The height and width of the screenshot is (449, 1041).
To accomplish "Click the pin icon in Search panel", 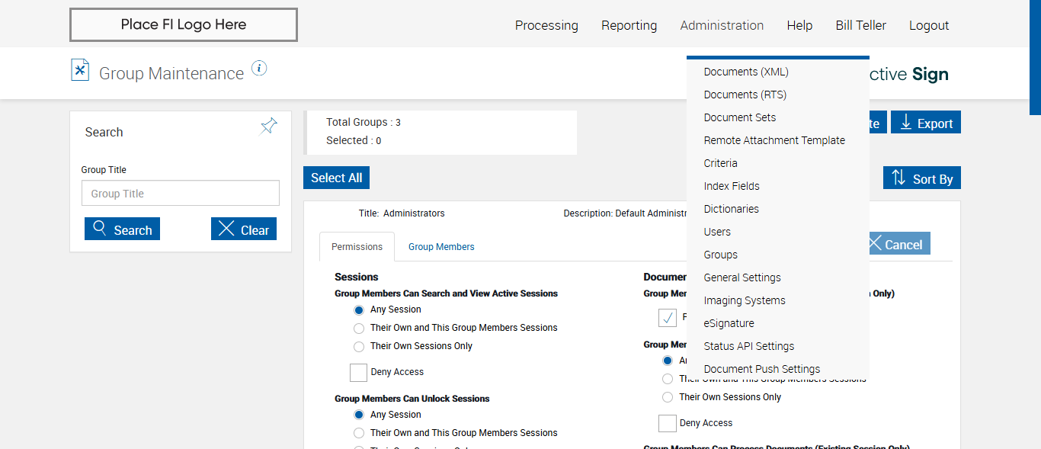I will click(269, 126).
